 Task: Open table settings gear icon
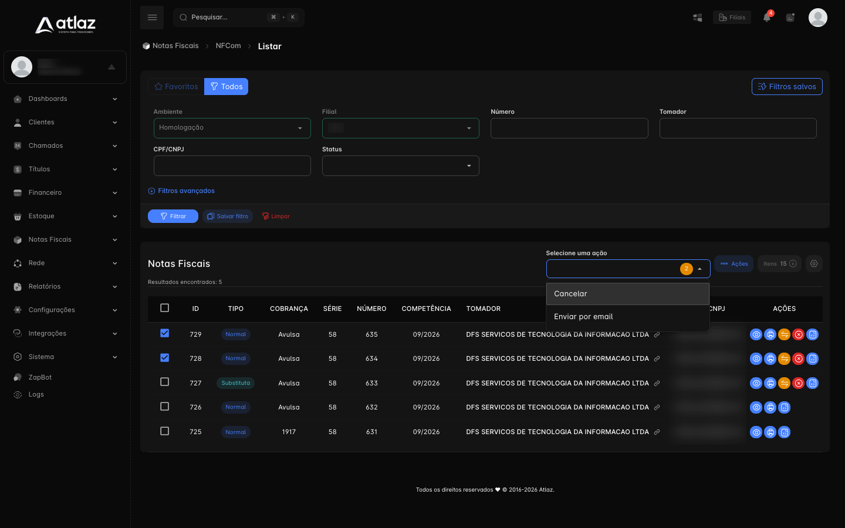(x=814, y=263)
